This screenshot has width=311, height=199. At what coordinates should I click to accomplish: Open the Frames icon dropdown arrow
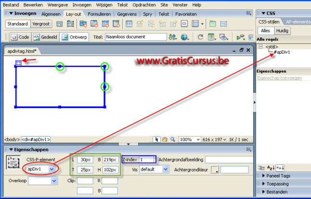coord(202,24)
